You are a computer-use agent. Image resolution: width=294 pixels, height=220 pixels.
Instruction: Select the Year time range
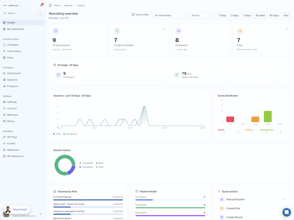coord(286,15)
